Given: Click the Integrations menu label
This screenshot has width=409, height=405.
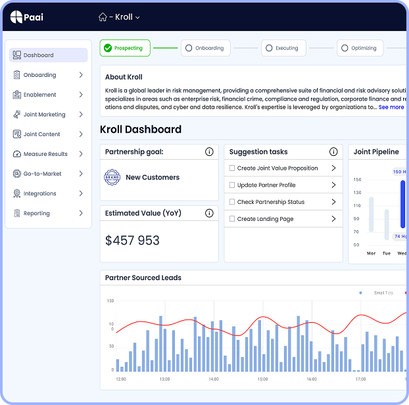Looking at the screenshot, I should [40, 193].
